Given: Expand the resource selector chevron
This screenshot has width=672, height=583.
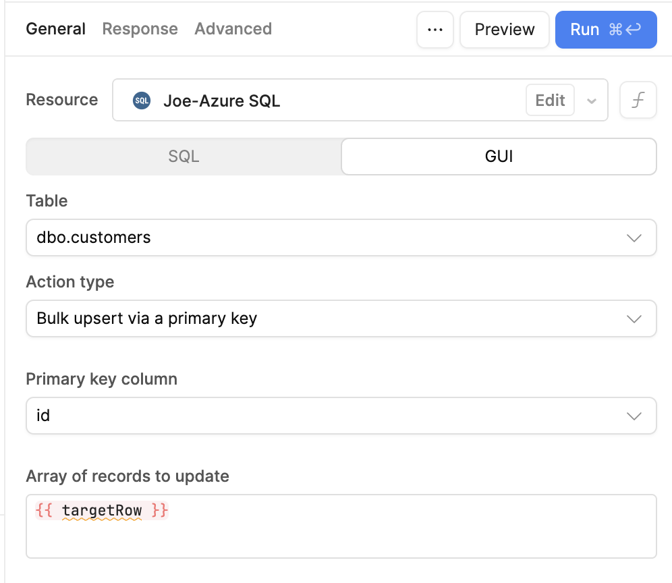Looking at the screenshot, I should (x=592, y=101).
